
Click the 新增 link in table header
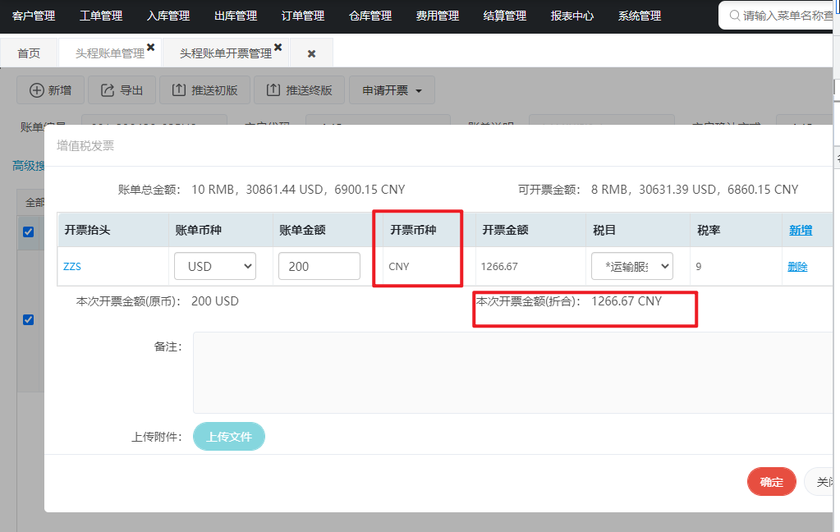pyautogui.click(x=801, y=231)
